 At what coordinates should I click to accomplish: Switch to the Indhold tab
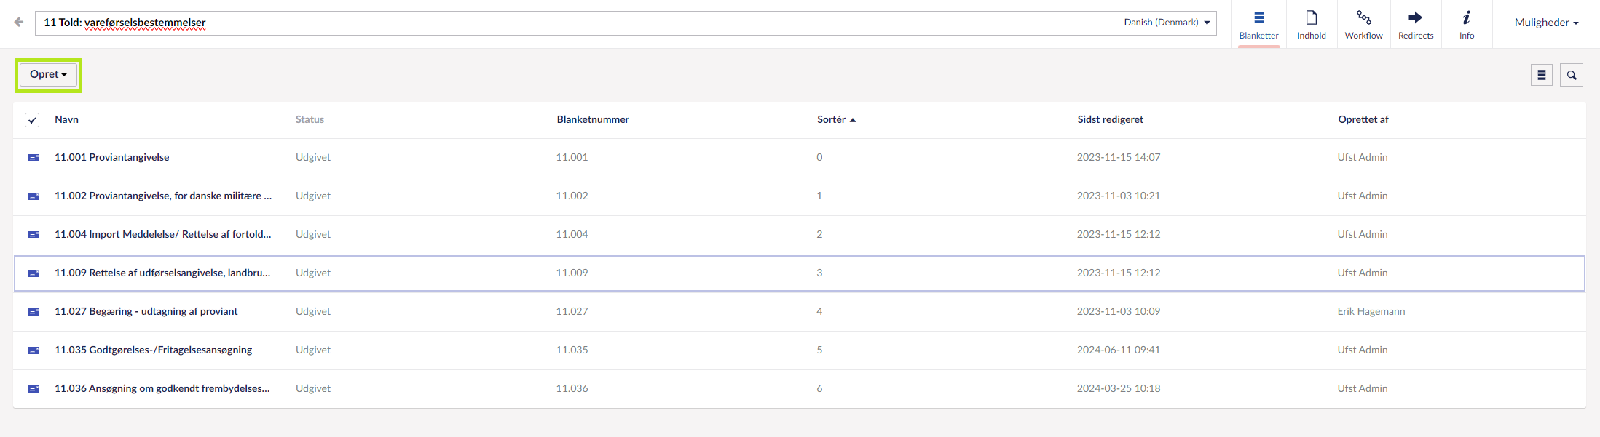[x=1311, y=24]
